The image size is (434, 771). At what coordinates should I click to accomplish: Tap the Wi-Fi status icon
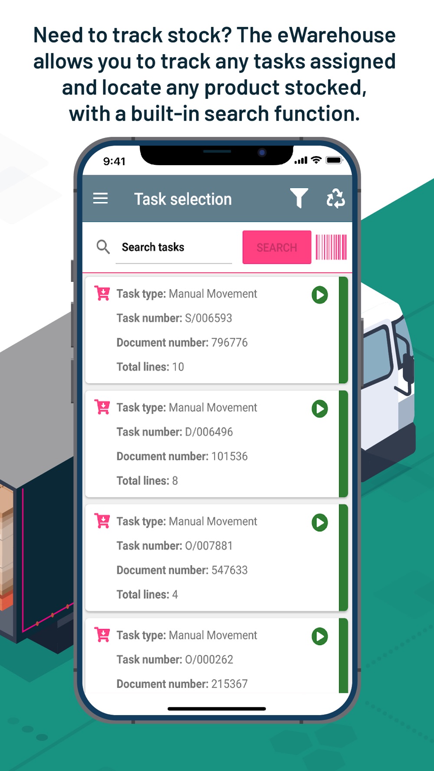pos(316,160)
